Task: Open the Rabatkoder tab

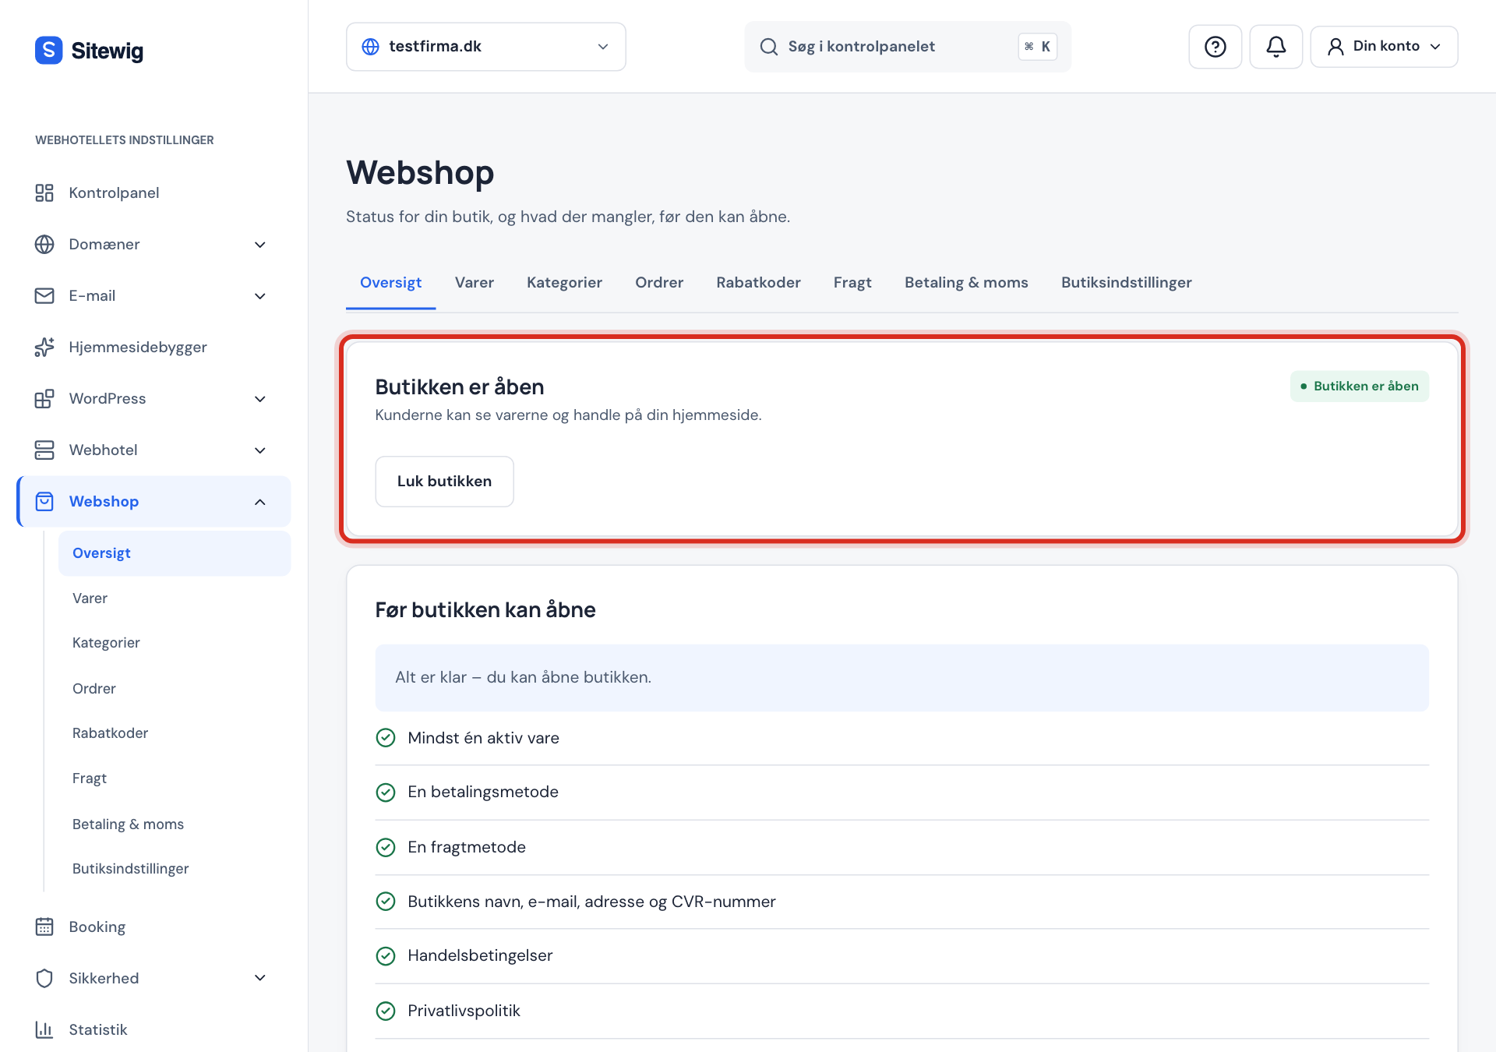Action: point(758,283)
